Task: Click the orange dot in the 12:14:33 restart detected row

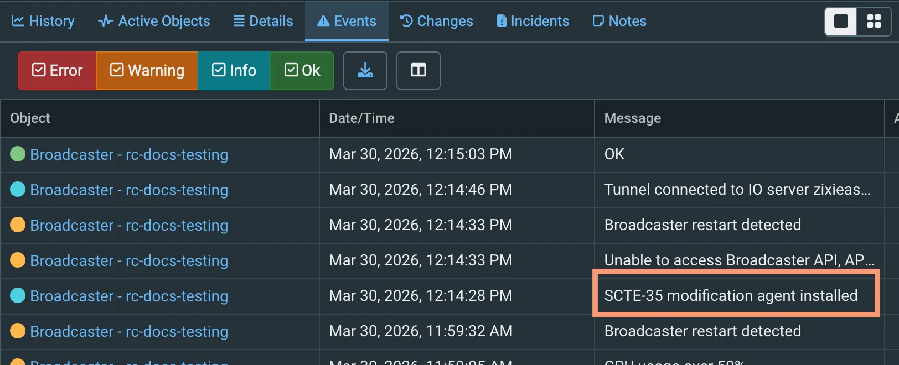Action: point(18,225)
